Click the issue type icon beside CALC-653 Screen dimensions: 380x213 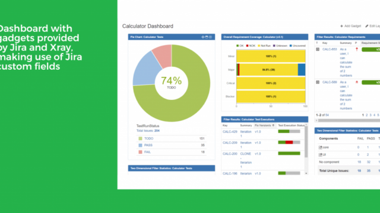318,49
